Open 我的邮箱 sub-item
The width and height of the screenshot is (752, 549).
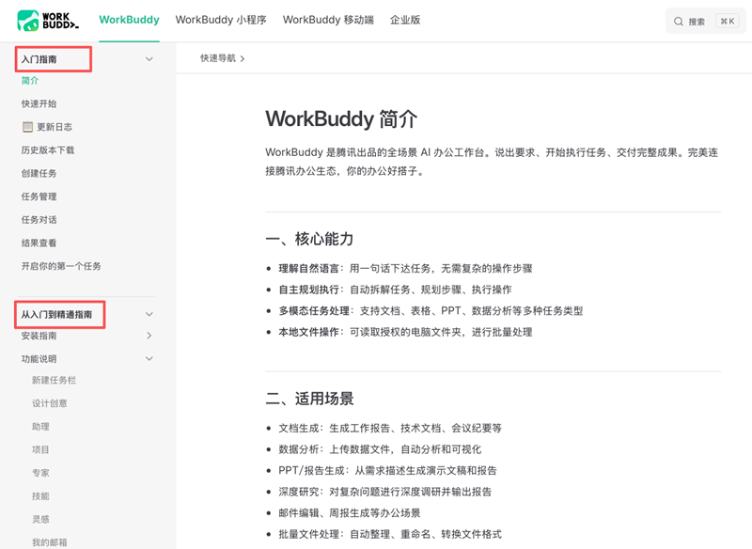pyautogui.click(x=50, y=542)
